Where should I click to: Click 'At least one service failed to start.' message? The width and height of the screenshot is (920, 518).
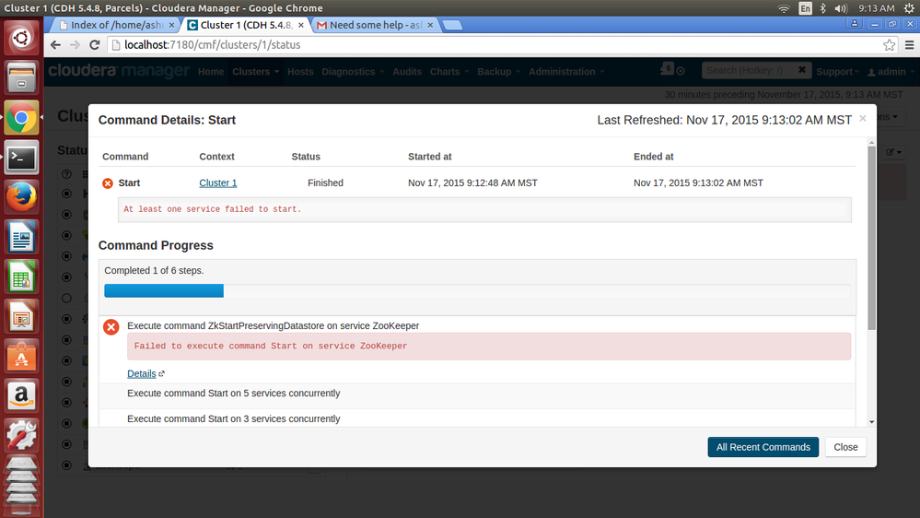click(213, 209)
